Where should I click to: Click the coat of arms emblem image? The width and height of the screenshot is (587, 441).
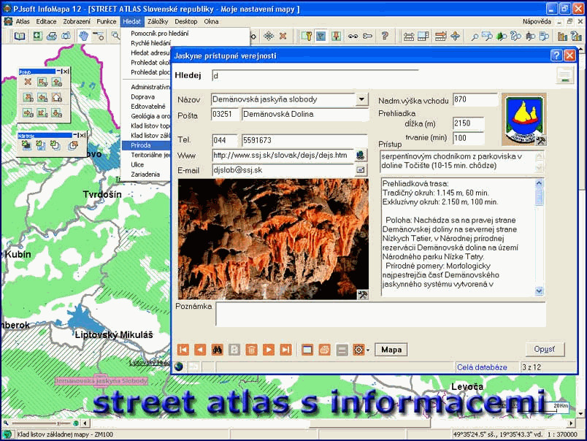tap(523, 120)
